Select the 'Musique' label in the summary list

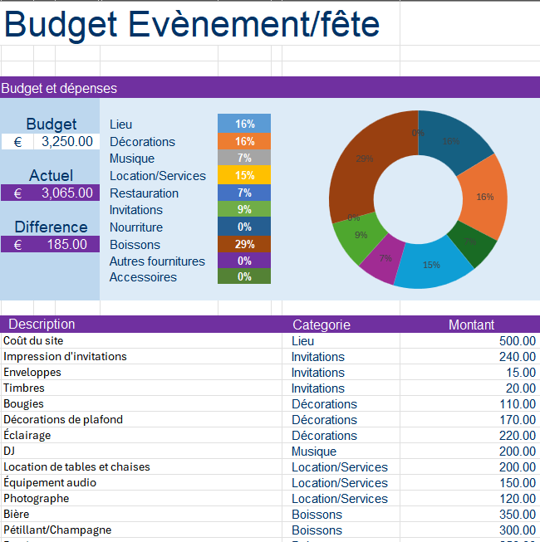[x=132, y=159]
